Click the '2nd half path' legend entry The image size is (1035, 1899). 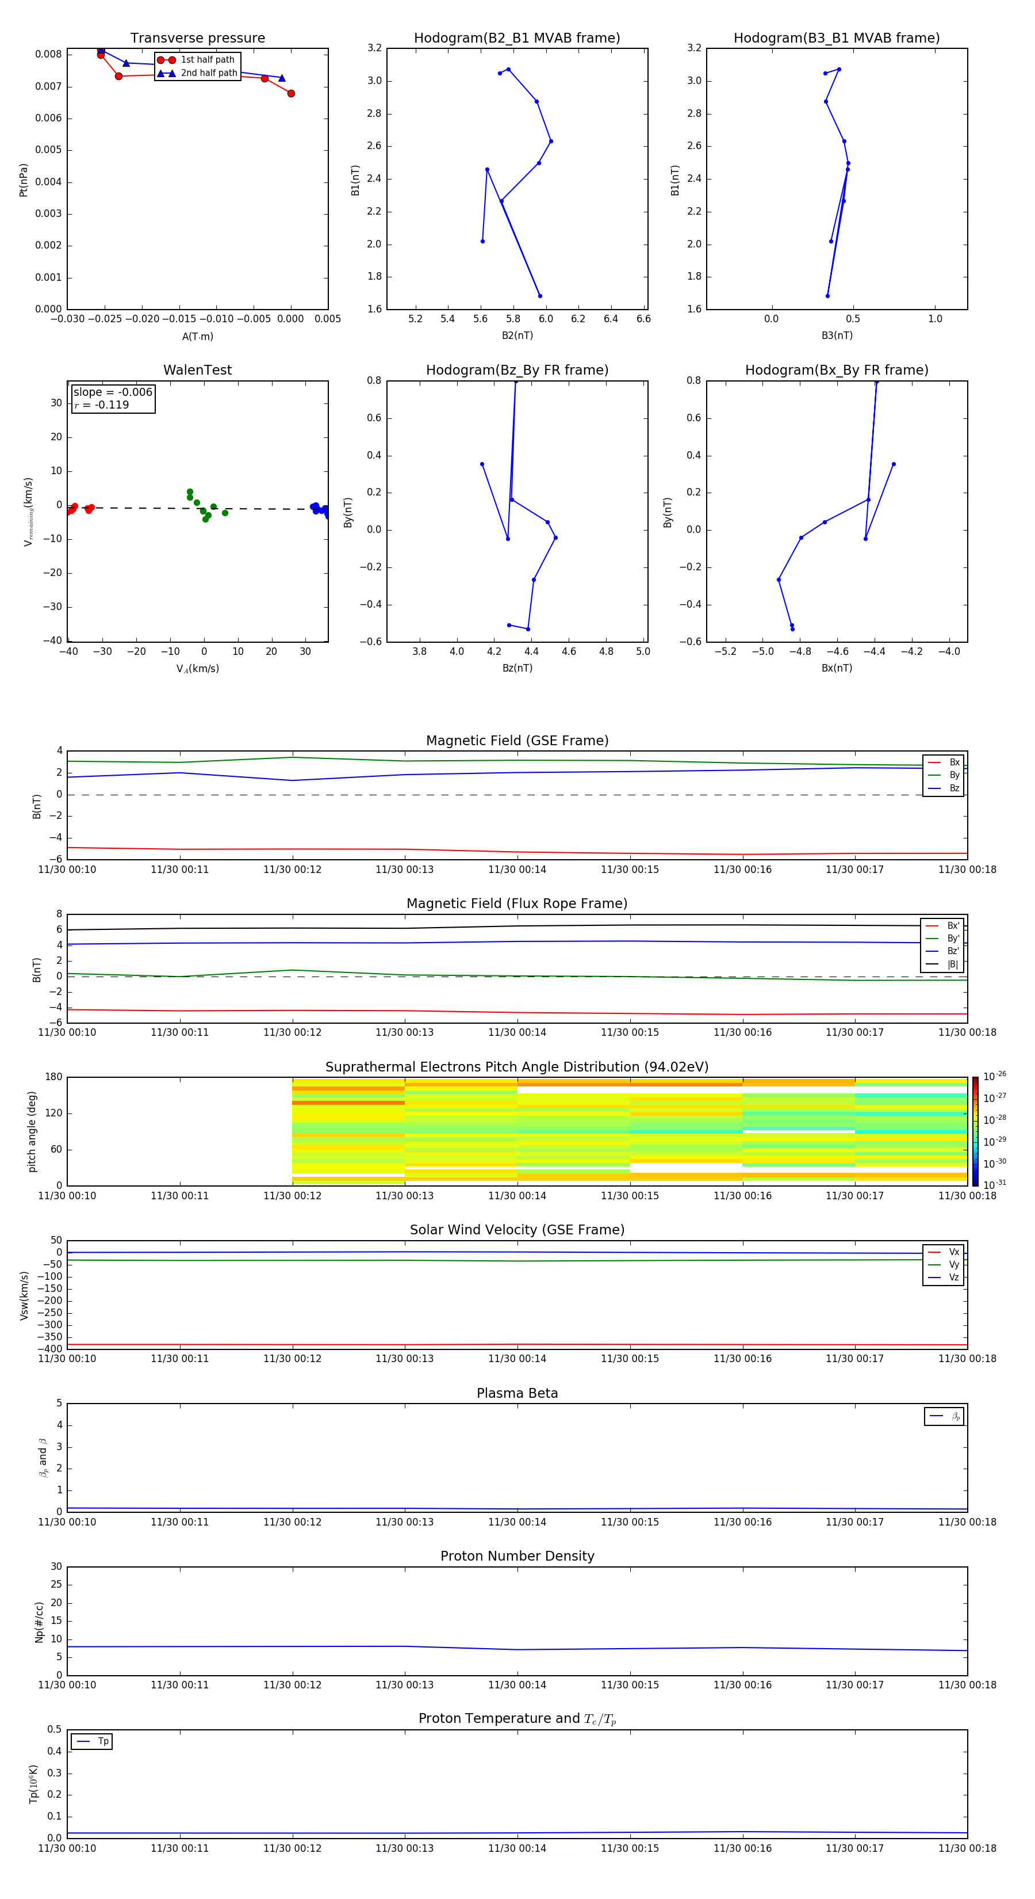pyautogui.click(x=197, y=73)
